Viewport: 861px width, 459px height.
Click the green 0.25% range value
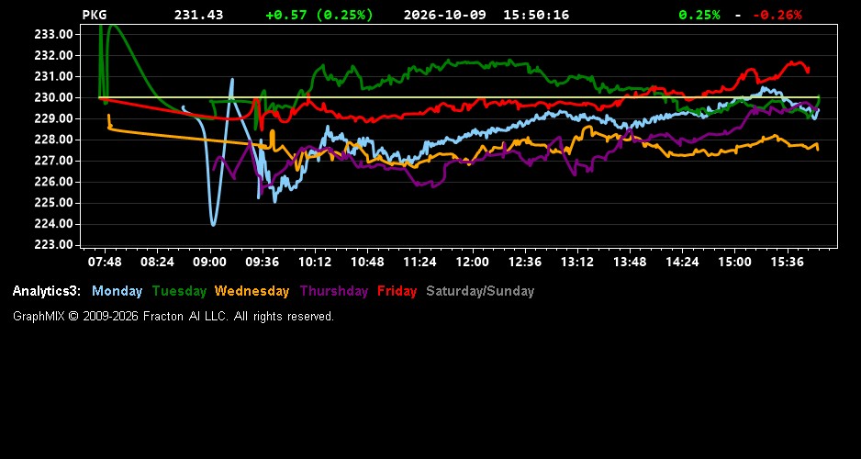(699, 16)
